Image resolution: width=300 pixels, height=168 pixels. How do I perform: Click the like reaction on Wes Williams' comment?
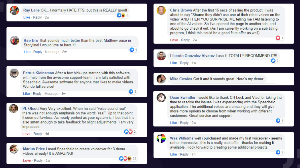pos(278,152)
